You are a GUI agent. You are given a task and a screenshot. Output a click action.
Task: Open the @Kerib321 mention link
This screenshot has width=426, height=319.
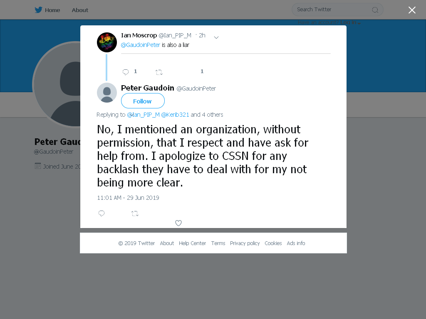(175, 115)
